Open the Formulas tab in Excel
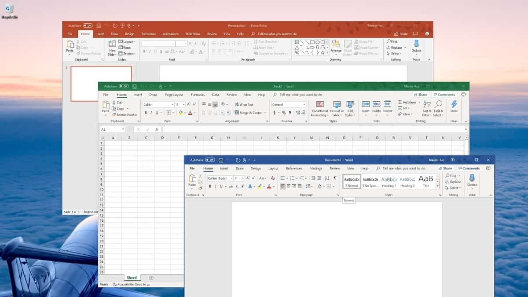Viewport: 528px width, 297px height. click(x=198, y=95)
